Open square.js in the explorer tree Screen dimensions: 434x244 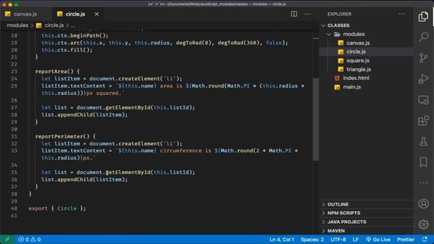pos(357,60)
